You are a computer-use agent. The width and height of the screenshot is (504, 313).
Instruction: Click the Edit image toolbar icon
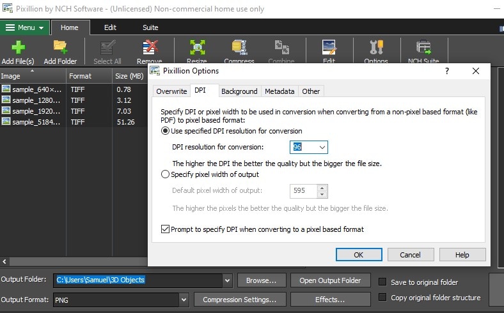coord(329,47)
